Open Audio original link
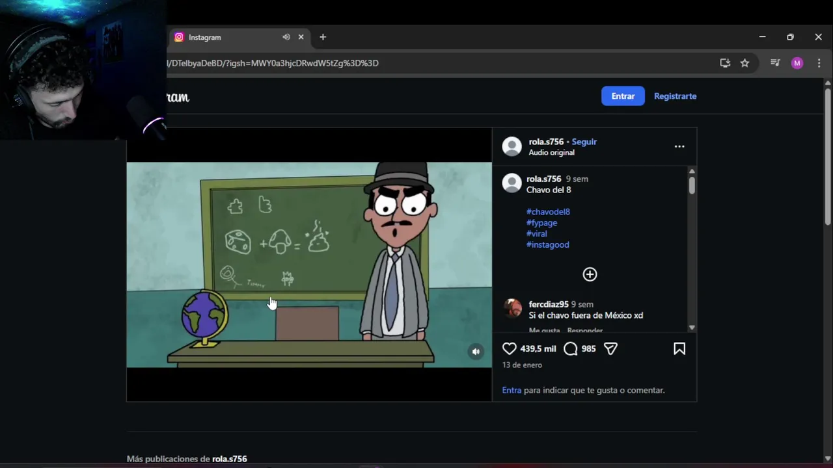This screenshot has width=833, height=468. tap(551, 153)
